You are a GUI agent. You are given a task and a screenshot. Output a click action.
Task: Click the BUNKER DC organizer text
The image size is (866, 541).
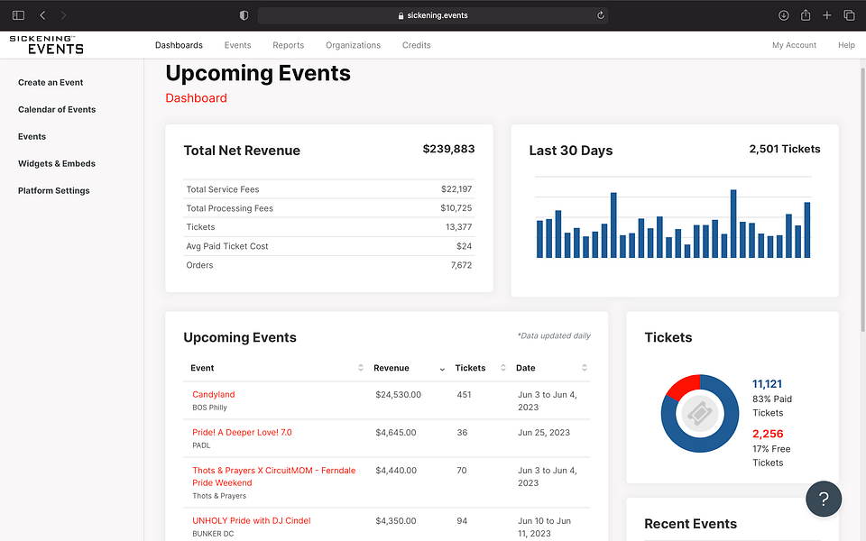coord(213,534)
